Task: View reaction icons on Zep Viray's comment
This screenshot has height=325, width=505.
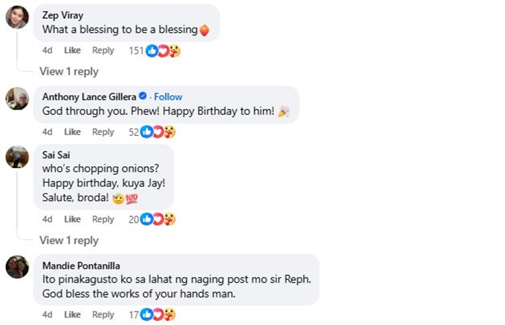Action: tap(164, 50)
